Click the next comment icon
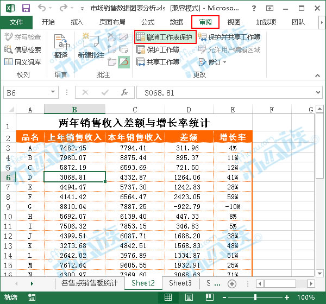Viewport: 326px width, 304px height. pyautogui.click(x=112, y=62)
